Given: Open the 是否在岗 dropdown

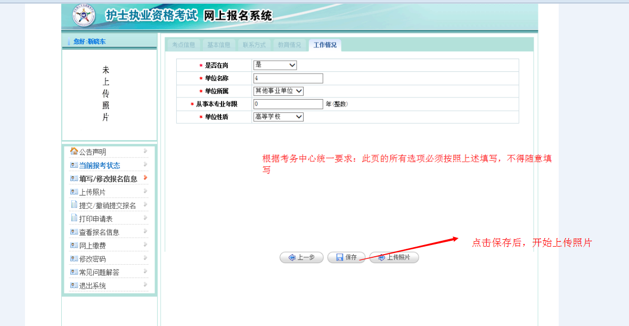Looking at the screenshot, I should [x=275, y=65].
